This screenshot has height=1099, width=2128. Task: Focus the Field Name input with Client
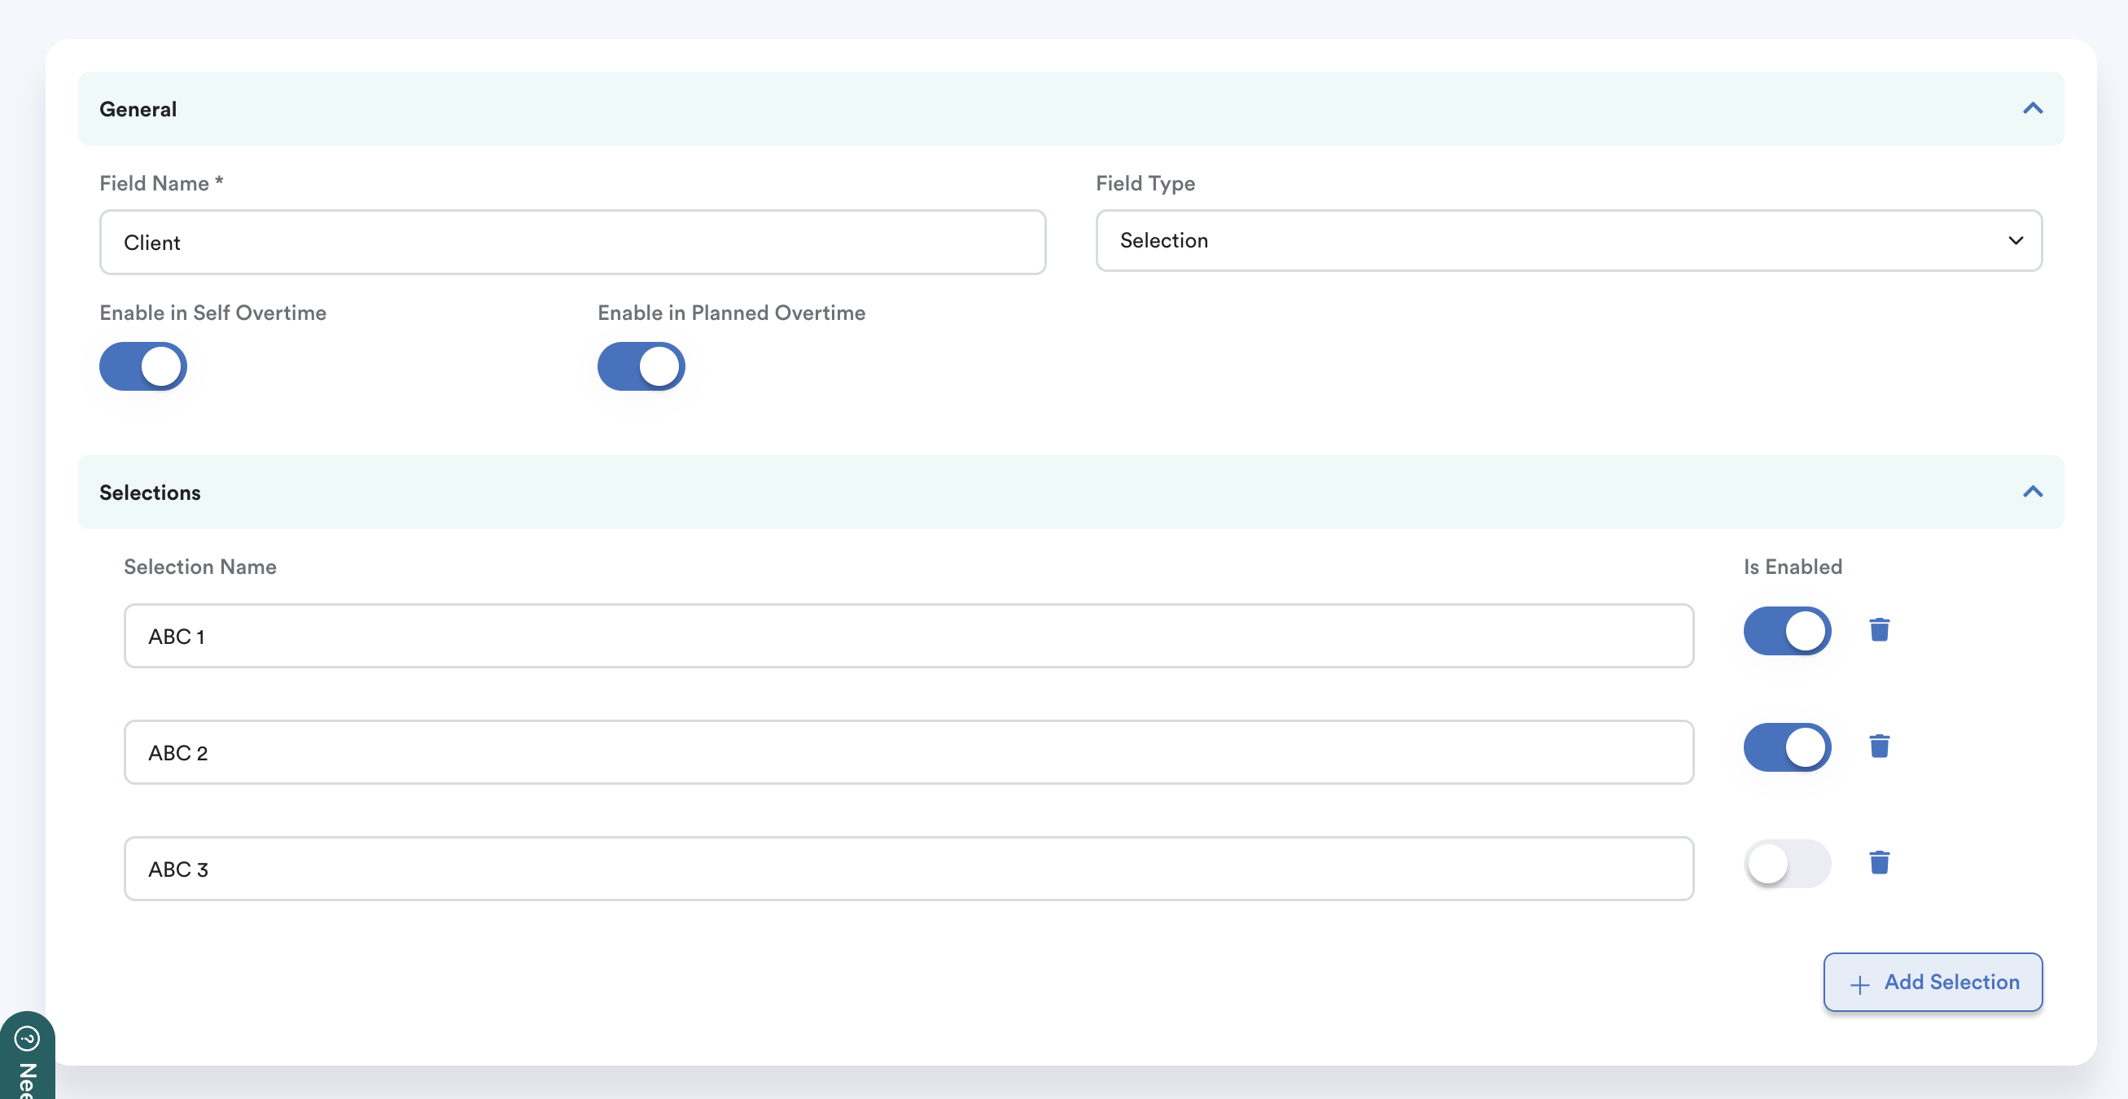(571, 243)
